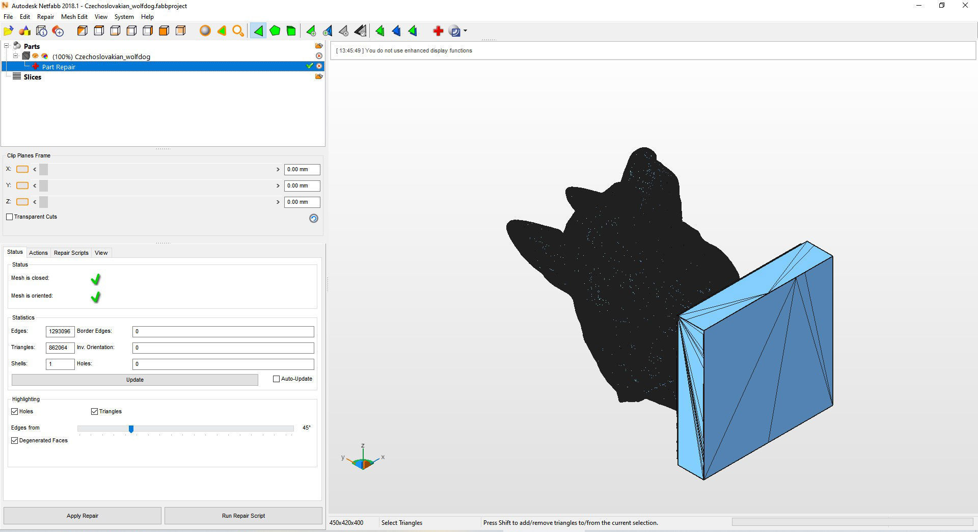Click the reset clip planes icon
Image resolution: width=978 pixels, height=532 pixels.
coord(314,218)
